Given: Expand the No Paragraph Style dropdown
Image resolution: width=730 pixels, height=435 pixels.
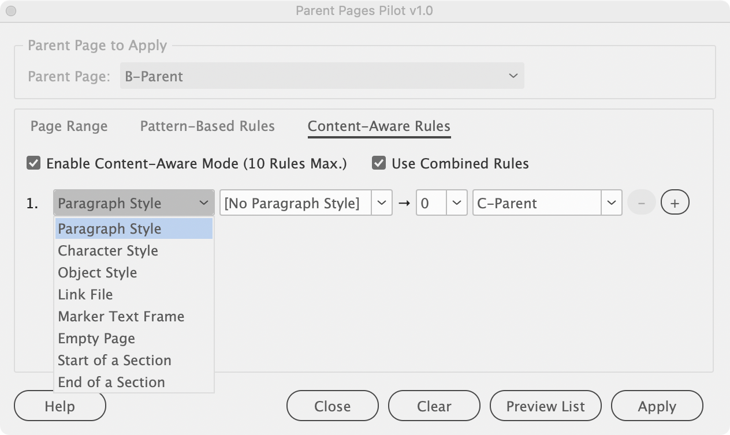Looking at the screenshot, I should tap(381, 203).
